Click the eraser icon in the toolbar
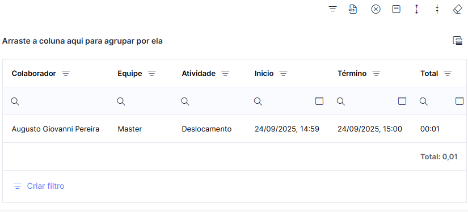 (457, 9)
